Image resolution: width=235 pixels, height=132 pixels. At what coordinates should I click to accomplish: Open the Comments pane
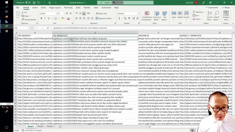click(212, 7)
